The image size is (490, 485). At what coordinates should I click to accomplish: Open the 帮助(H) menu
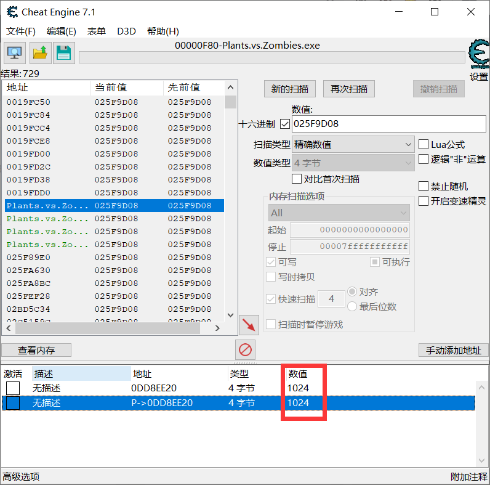[x=163, y=31]
